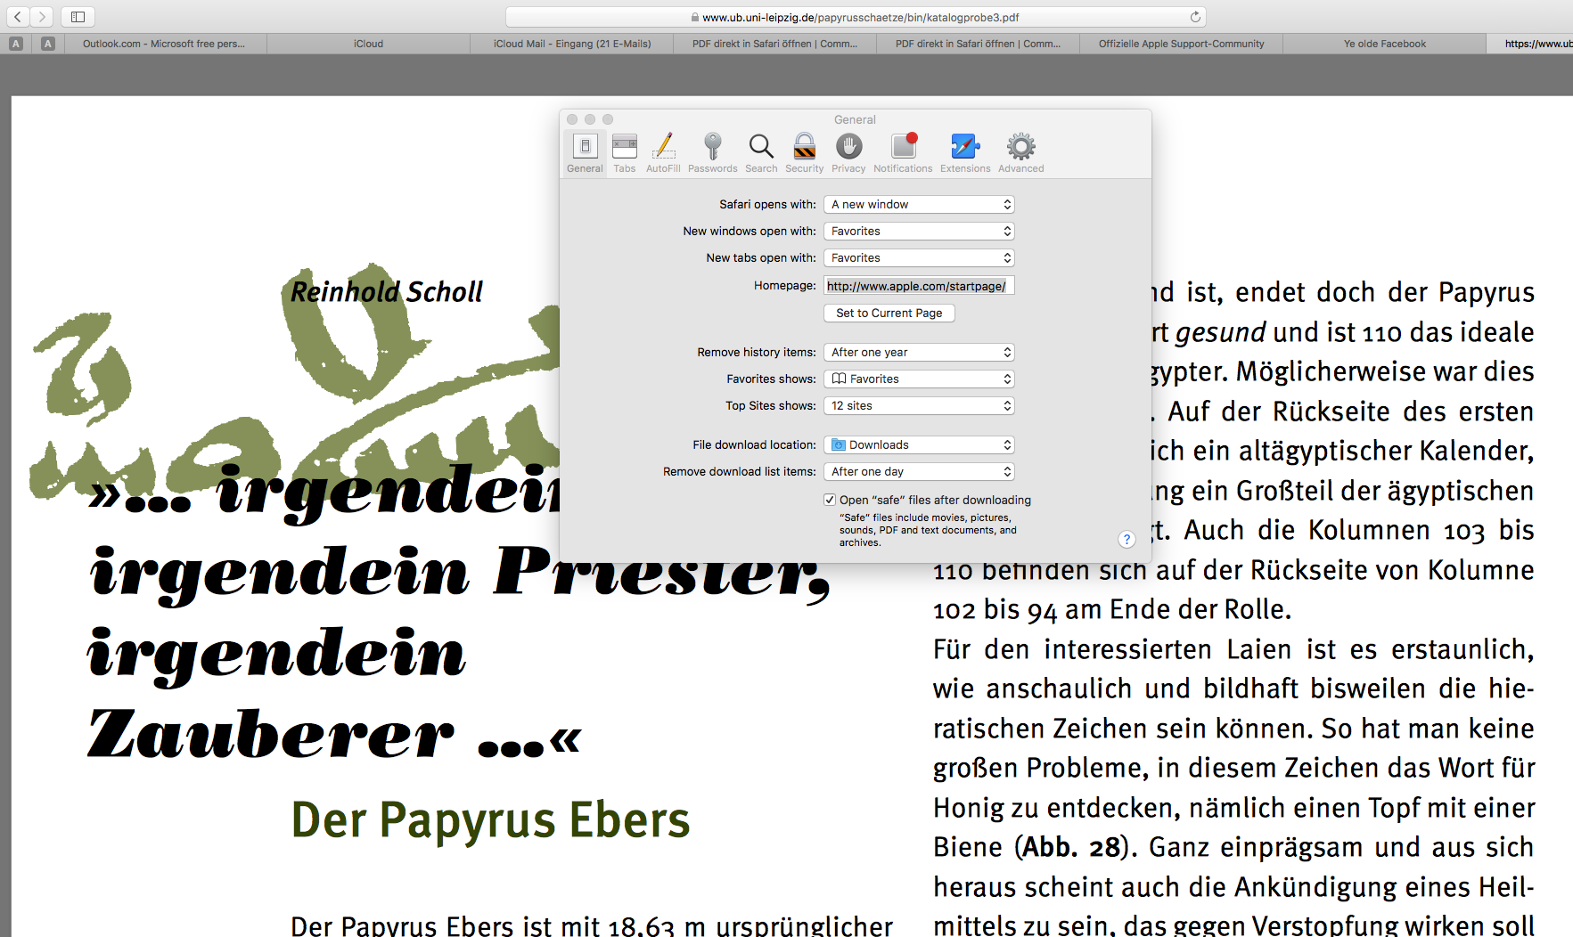Open the "New windows open with" dropdown
Image resolution: width=1573 pixels, height=937 pixels.
click(x=919, y=231)
